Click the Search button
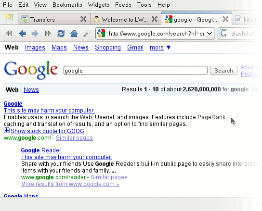Screen dimensions: 262x211 (223, 71)
